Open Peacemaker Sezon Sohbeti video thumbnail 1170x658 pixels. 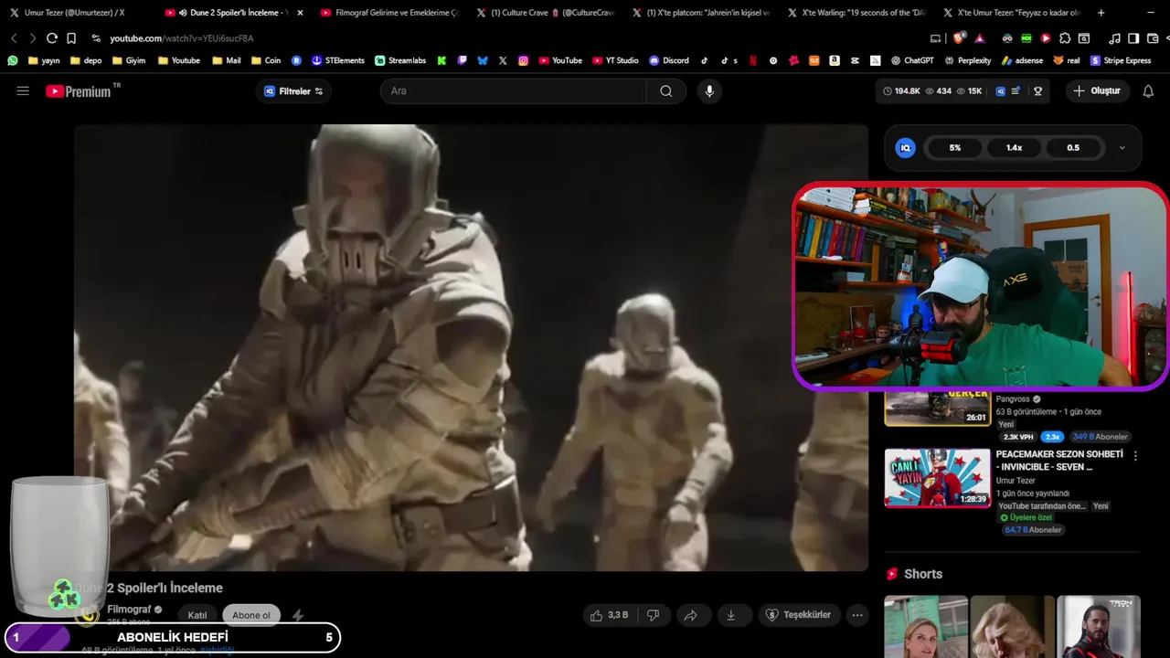tap(937, 477)
